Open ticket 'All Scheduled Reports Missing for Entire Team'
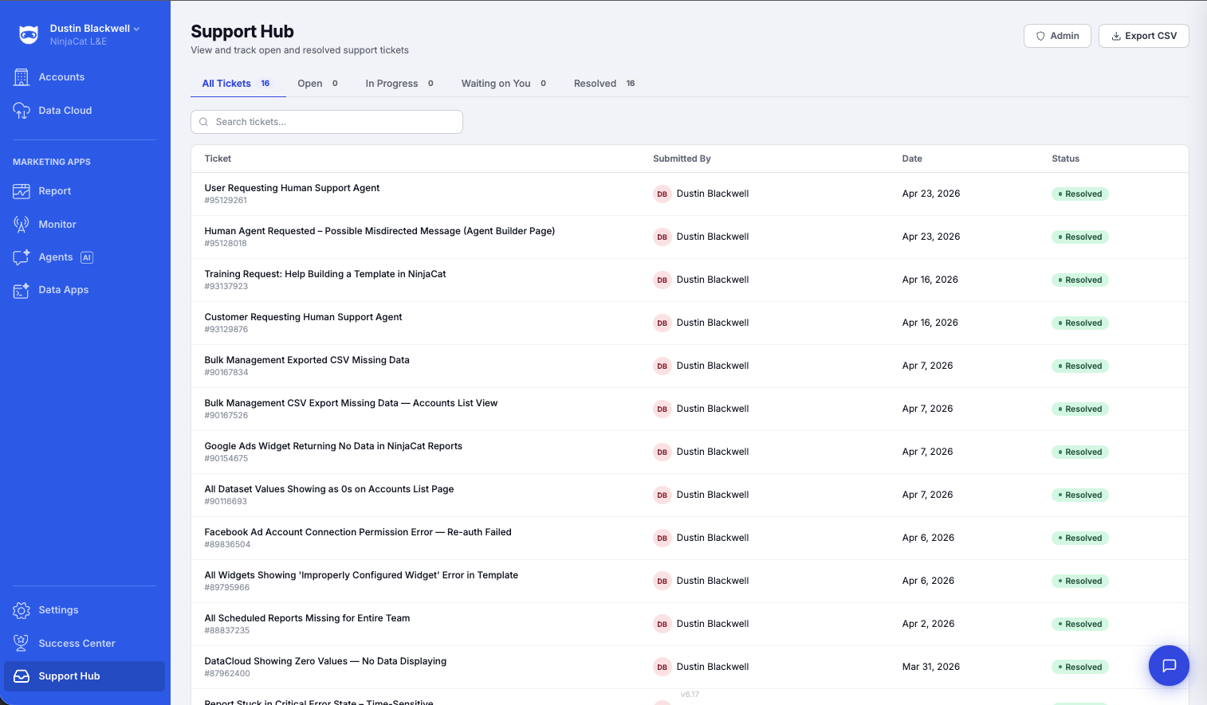This screenshot has width=1207, height=705. point(307,618)
